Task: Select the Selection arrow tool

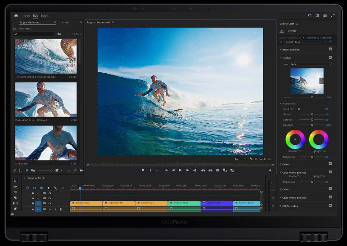Action: 15,181
